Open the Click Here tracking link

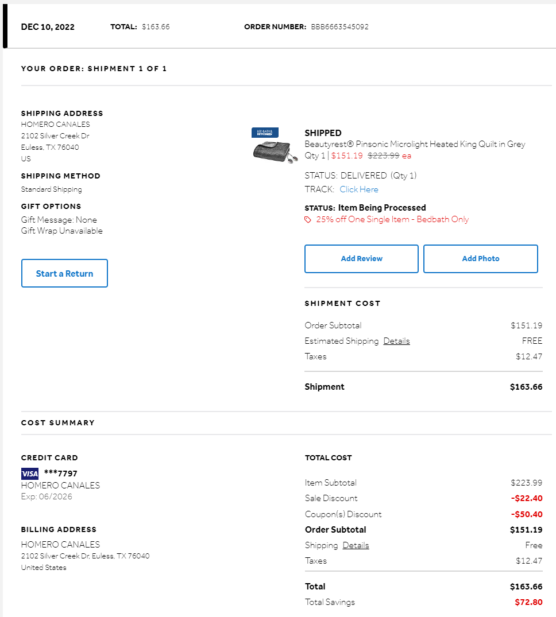point(359,189)
